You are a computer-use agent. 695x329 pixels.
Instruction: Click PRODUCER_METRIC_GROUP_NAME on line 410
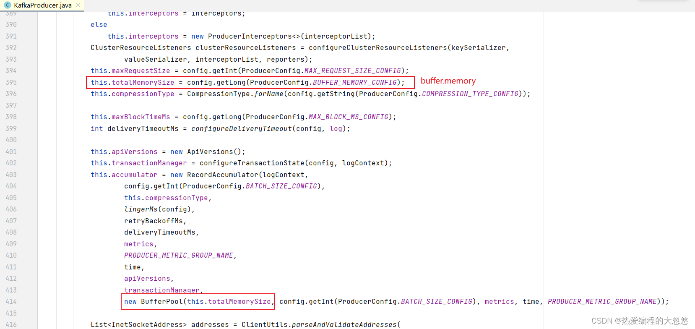pyautogui.click(x=179, y=255)
